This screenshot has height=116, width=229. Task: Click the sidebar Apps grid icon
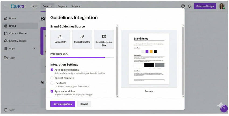6,48
